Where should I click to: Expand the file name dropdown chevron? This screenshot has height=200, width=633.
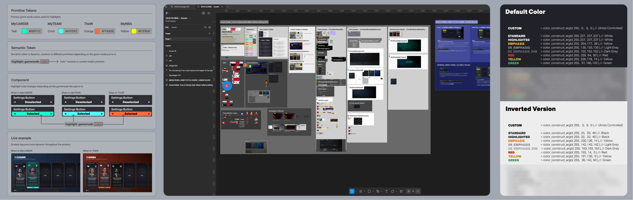(190, 18)
